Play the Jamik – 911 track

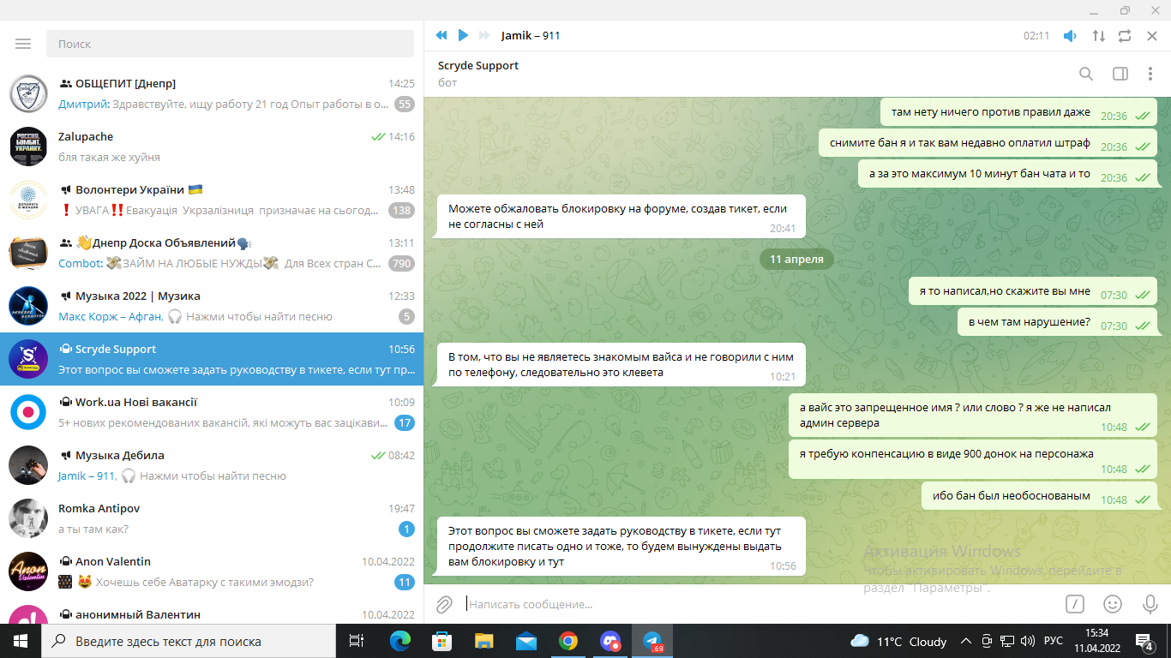(x=463, y=35)
